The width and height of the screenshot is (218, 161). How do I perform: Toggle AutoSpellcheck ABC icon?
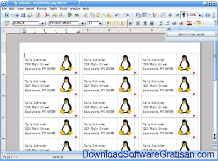pyautogui.click(x=77, y=15)
